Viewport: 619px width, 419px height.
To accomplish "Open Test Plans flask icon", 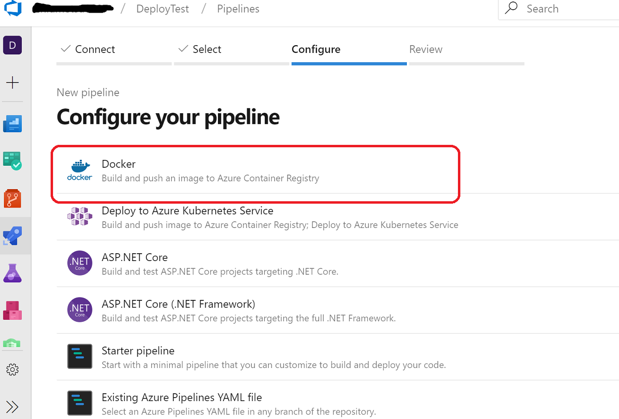I will [x=12, y=273].
